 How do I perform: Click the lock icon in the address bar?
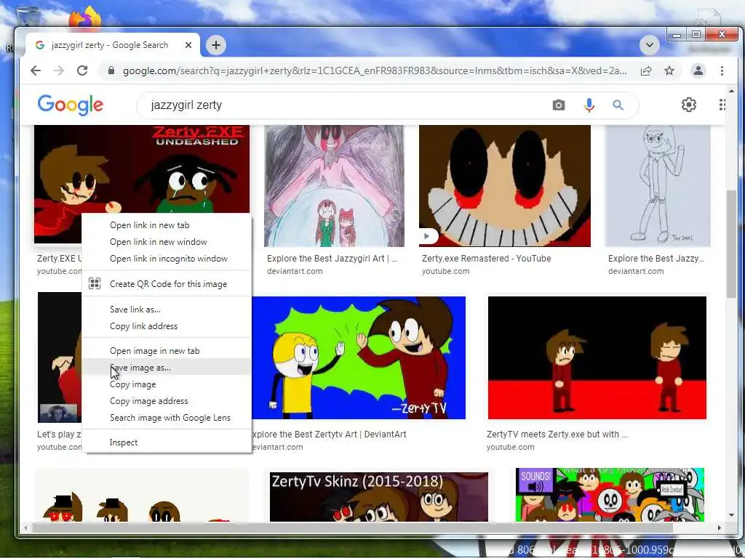[111, 70]
